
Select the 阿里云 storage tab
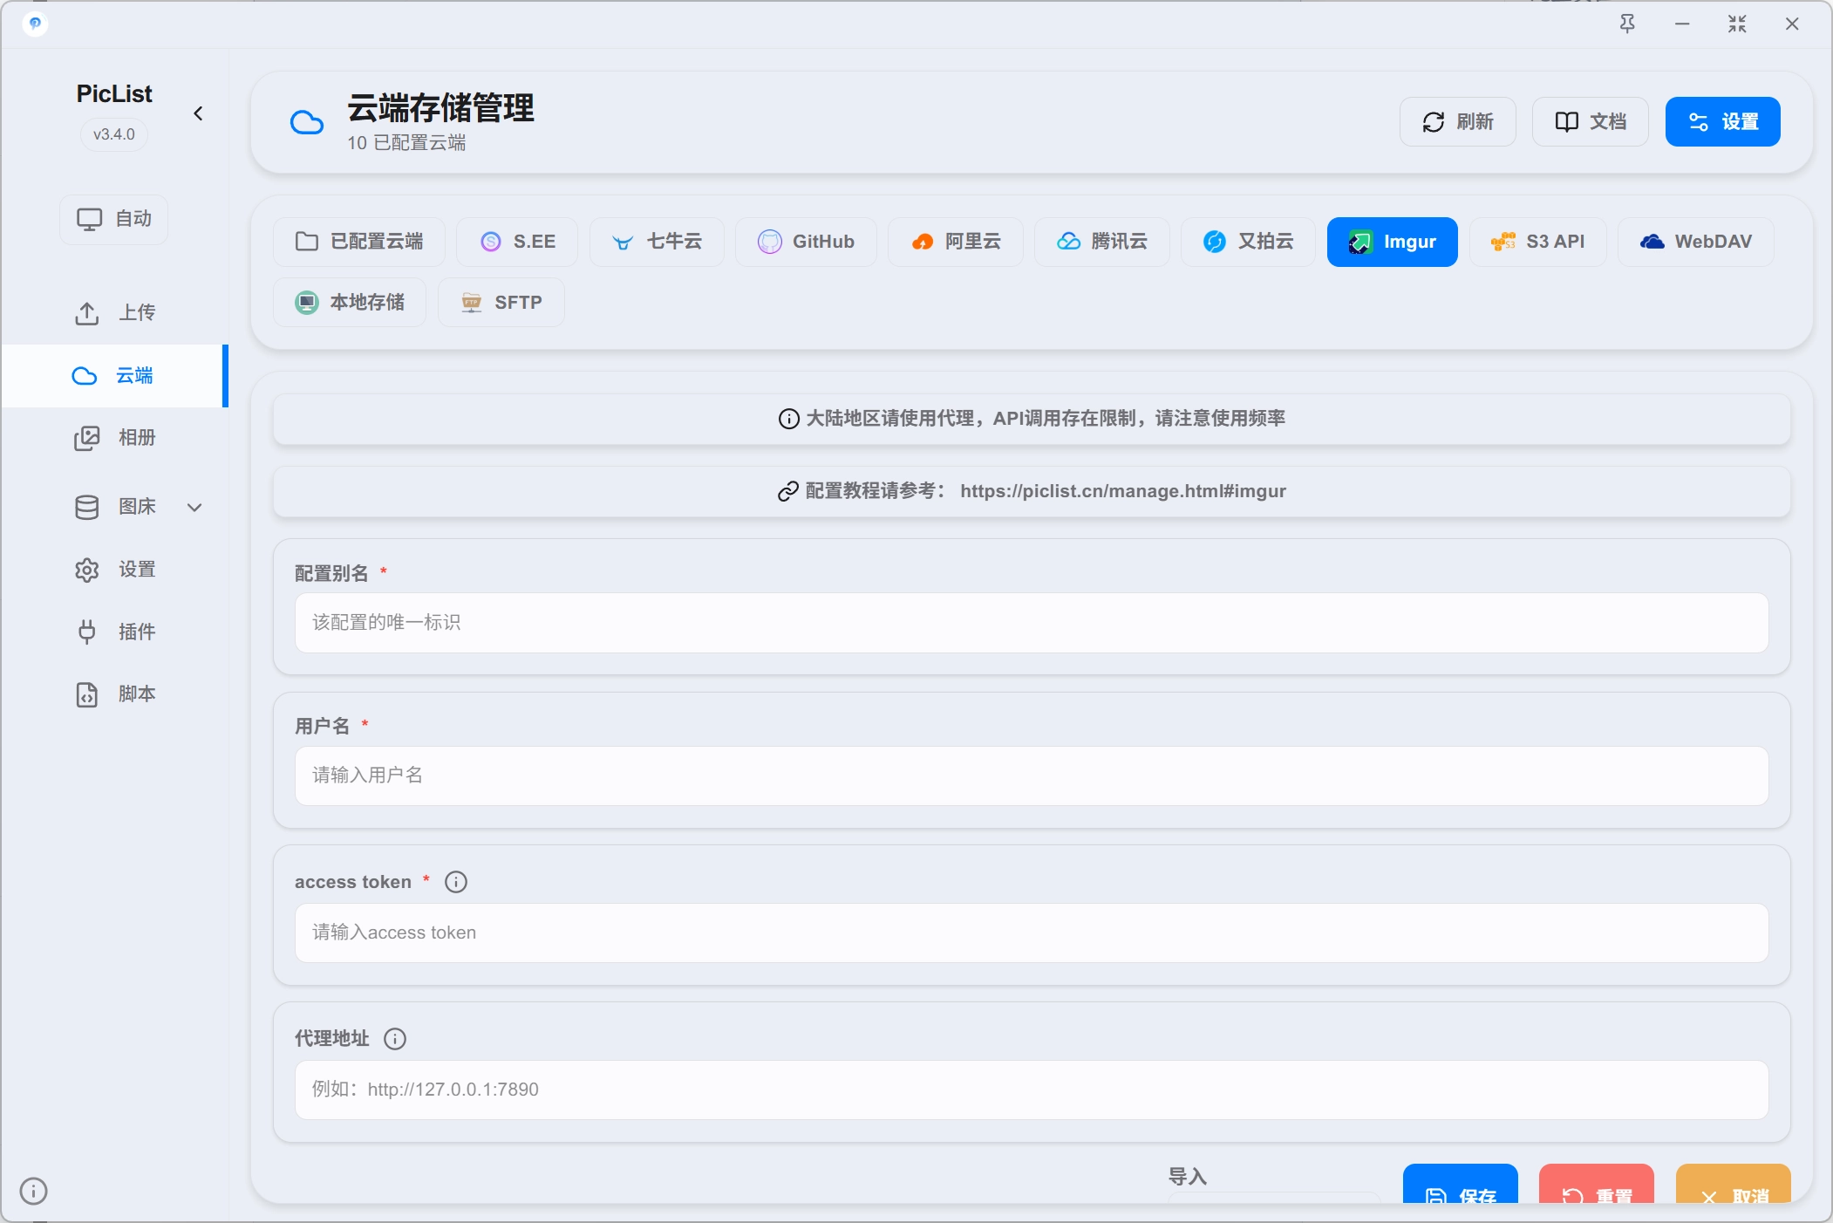point(955,242)
